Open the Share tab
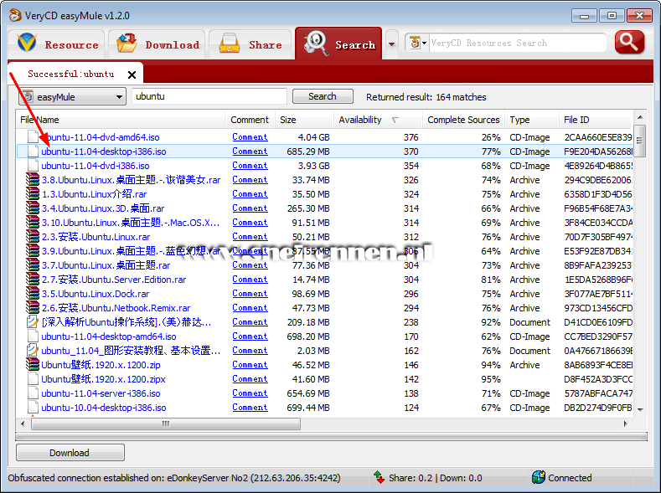 click(x=250, y=44)
